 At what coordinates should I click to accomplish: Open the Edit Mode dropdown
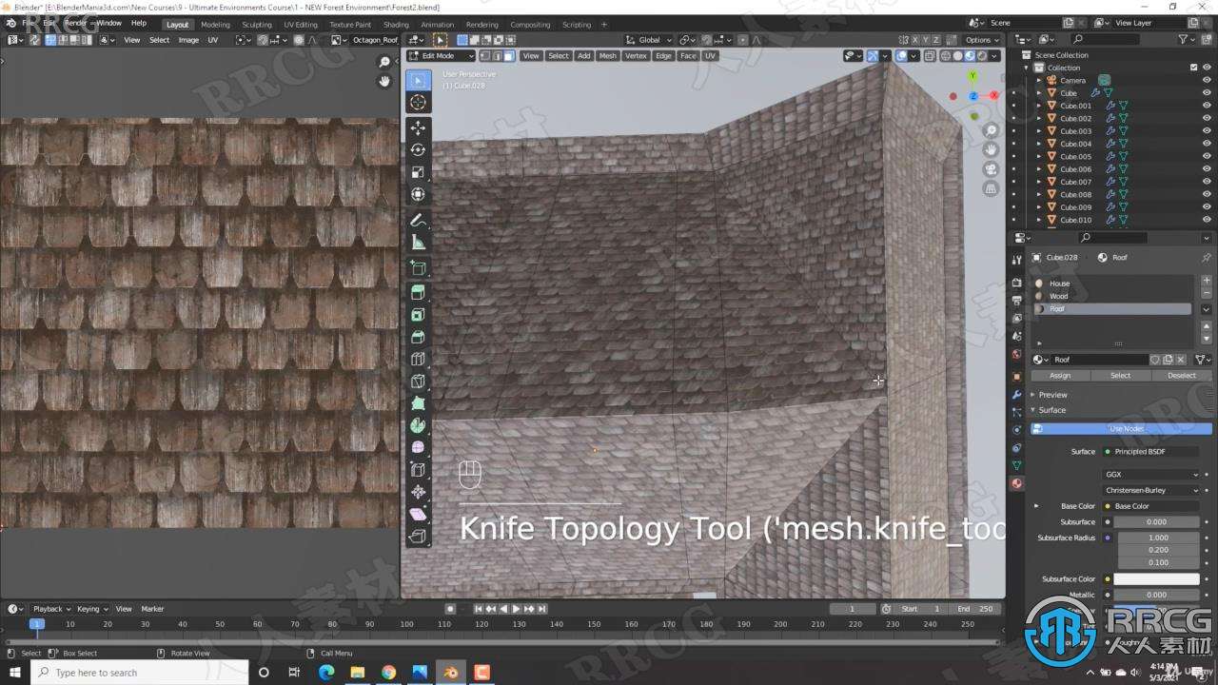pos(441,55)
